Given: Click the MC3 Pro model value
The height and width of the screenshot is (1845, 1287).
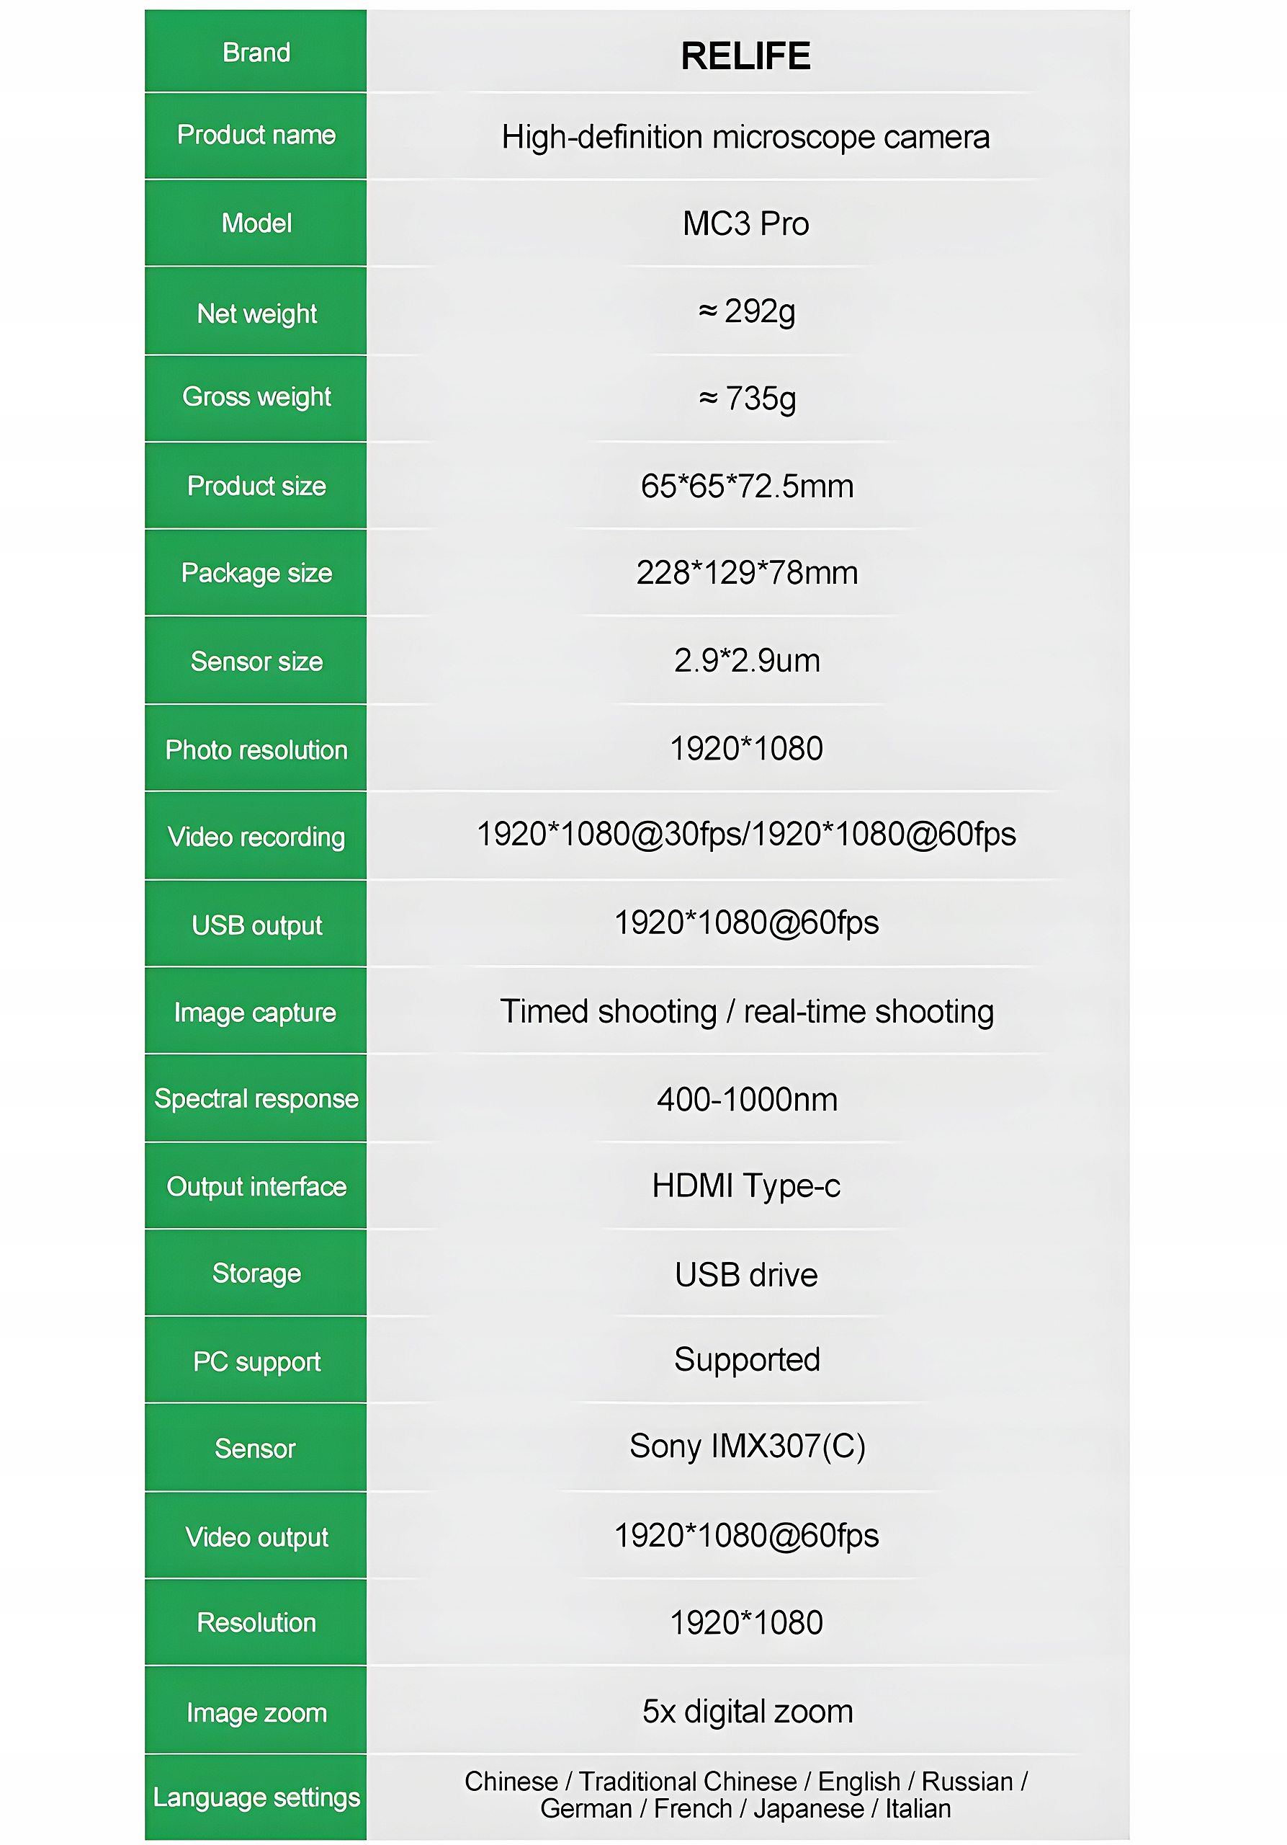Looking at the screenshot, I should [745, 223].
